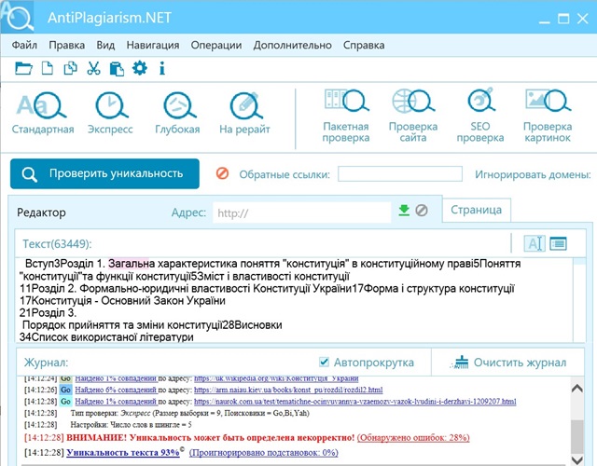Open the Вид menu

click(x=105, y=46)
